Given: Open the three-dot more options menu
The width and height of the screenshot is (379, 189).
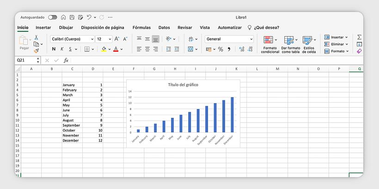Looking at the screenshot, I should (x=110, y=18).
